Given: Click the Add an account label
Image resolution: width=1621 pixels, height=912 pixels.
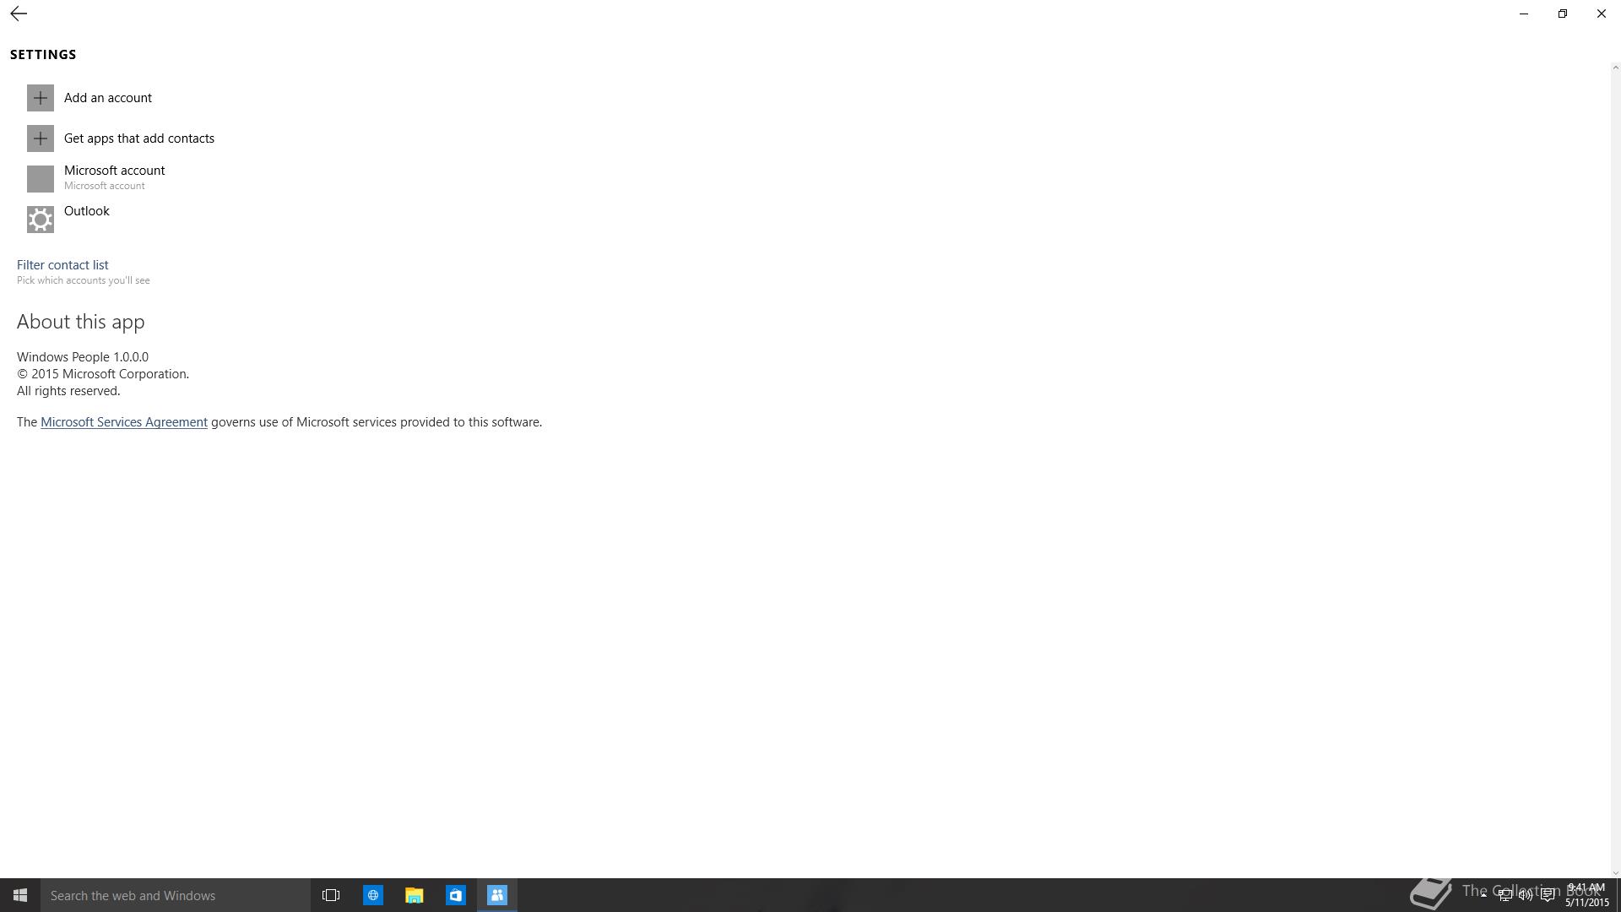Looking at the screenshot, I should (x=108, y=98).
